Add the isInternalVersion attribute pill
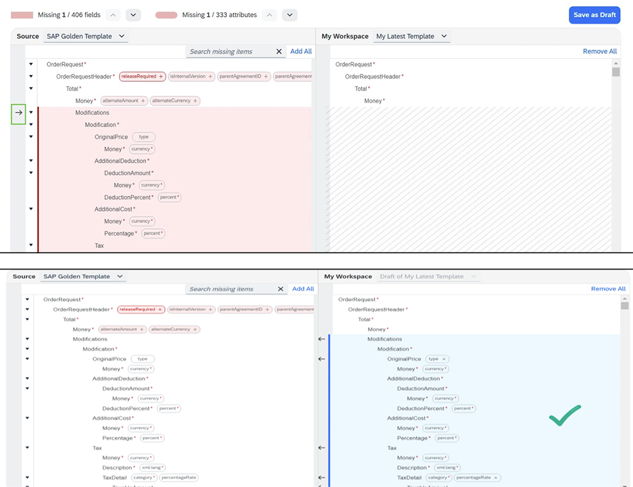The width and height of the screenshot is (633, 487). [x=192, y=76]
